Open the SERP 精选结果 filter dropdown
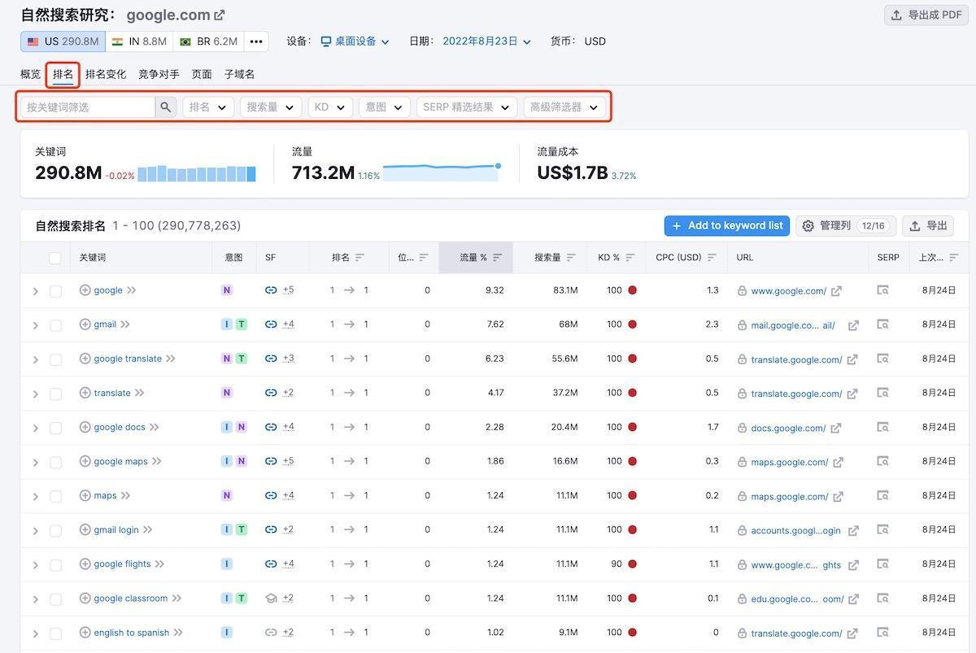 point(467,107)
